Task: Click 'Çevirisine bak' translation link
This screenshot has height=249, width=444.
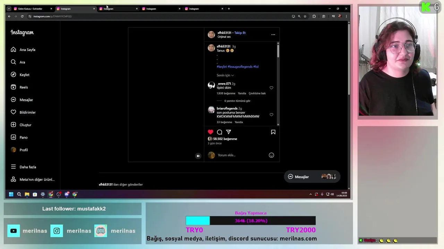Action: pos(257,93)
